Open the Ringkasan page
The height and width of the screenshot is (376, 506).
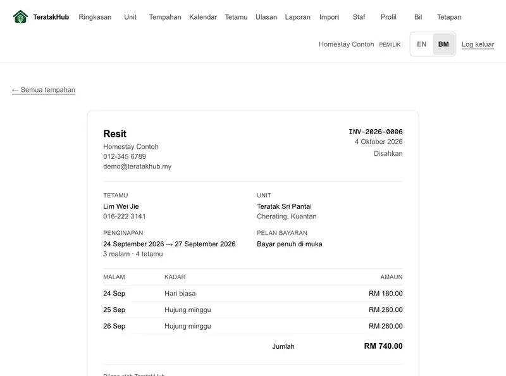pyautogui.click(x=95, y=17)
